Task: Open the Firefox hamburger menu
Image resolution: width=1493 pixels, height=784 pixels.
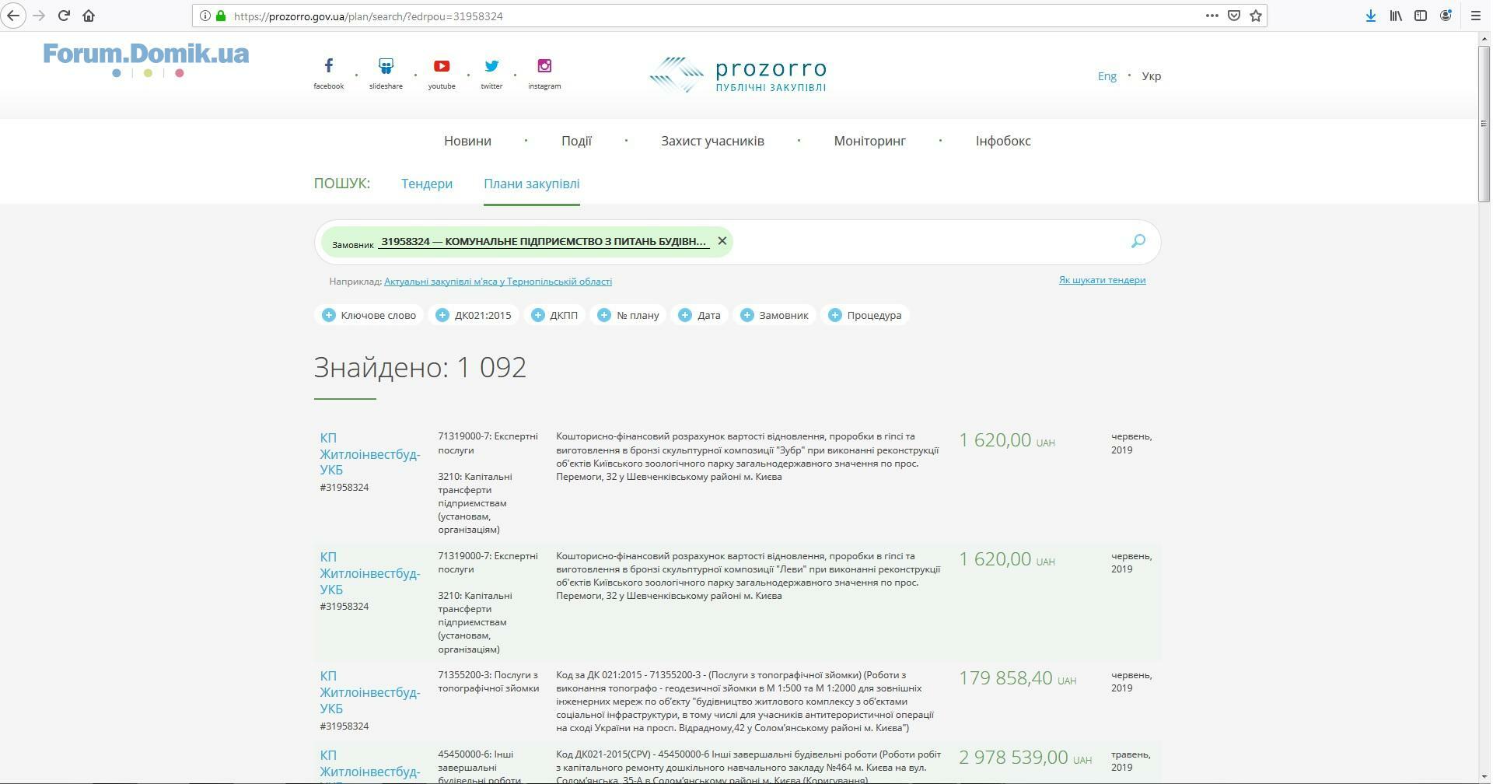Action: [1475, 16]
